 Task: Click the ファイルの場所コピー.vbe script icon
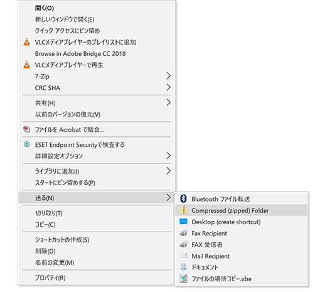[x=183, y=278]
